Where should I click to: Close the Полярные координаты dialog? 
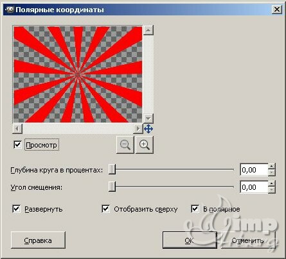click(277, 10)
